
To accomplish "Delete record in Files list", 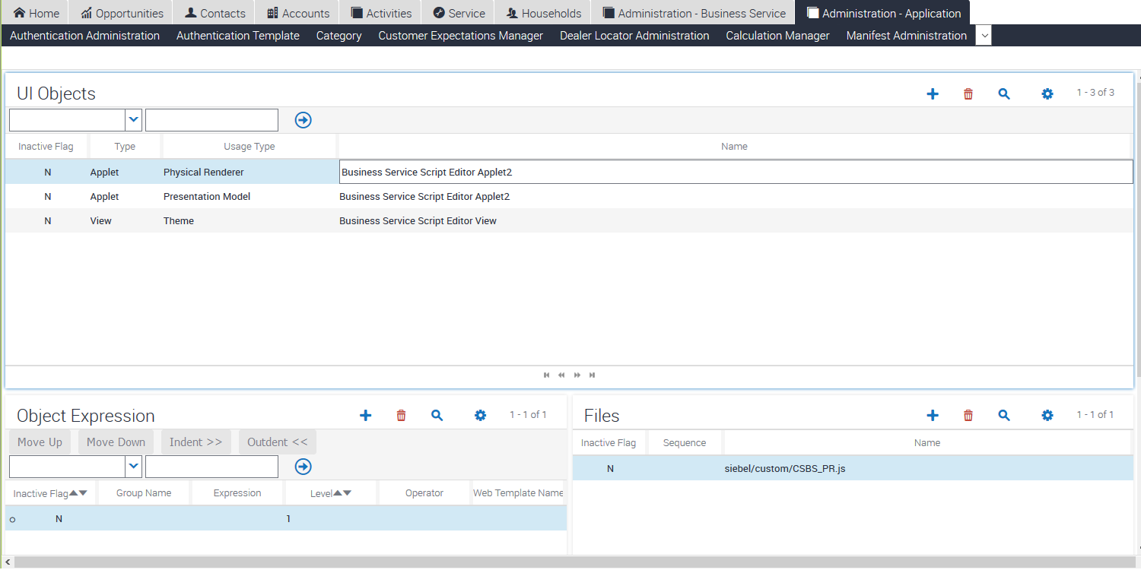I will click(968, 415).
